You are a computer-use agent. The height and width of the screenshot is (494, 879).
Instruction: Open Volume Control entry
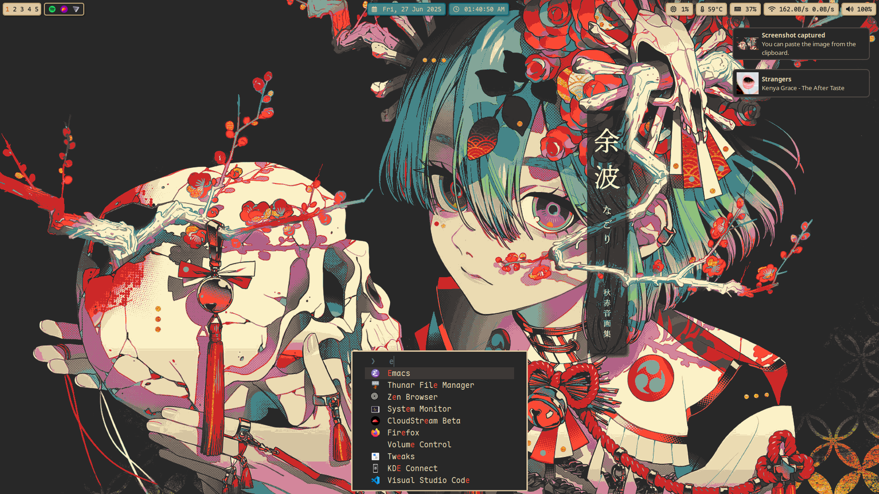coord(419,445)
